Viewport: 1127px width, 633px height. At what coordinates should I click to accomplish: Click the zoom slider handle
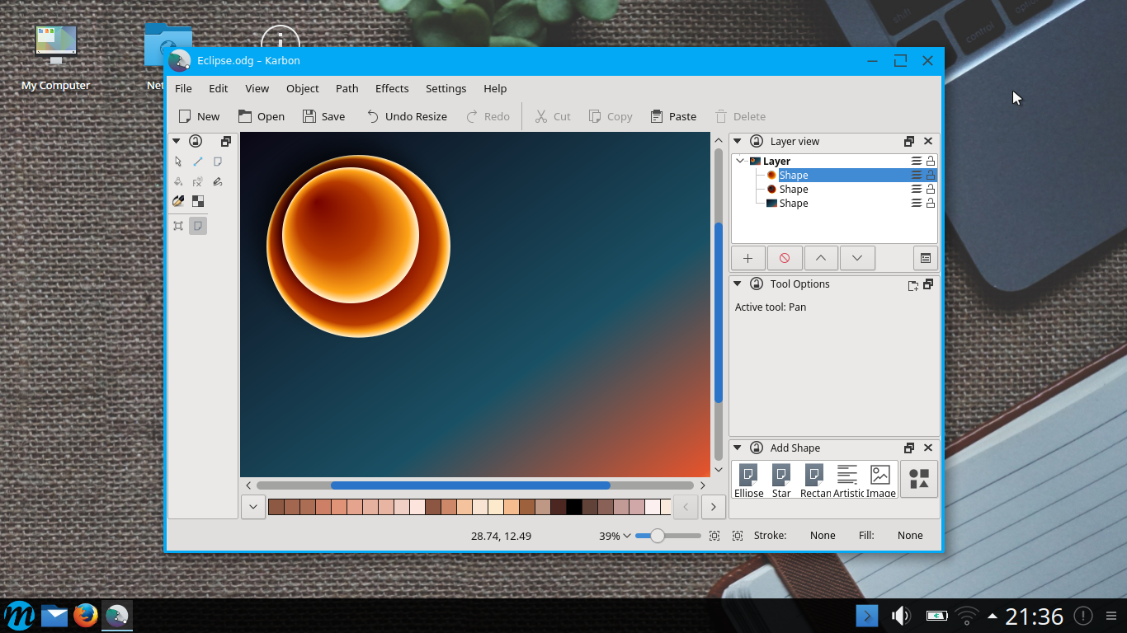(x=658, y=536)
